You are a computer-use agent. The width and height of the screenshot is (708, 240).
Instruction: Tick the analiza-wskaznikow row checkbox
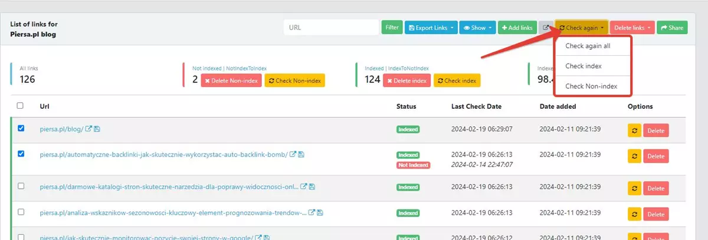coord(21,212)
